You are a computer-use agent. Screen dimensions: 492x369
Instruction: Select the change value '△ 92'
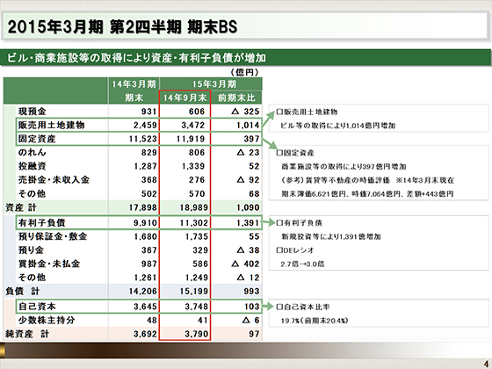click(x=248, y=180)
